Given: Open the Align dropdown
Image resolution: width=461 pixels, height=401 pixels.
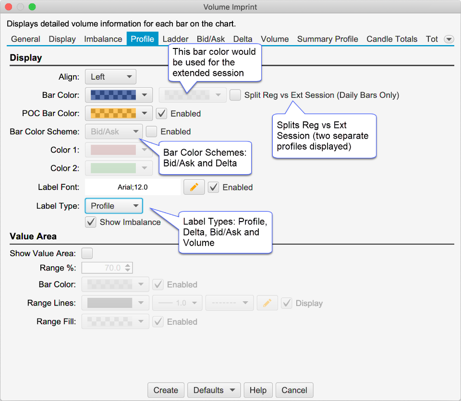Looking at the screenshot, I should pyautogui.click(x=110, y=77).
